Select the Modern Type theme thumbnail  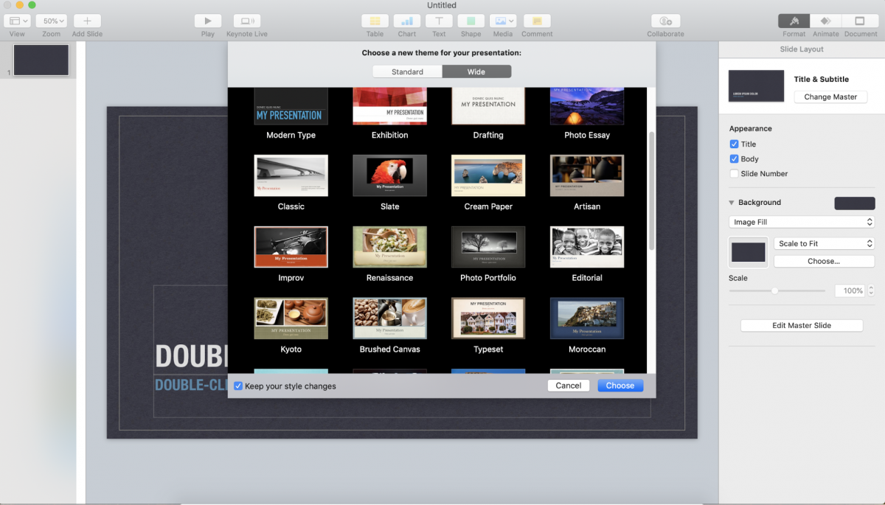[291, 106]
